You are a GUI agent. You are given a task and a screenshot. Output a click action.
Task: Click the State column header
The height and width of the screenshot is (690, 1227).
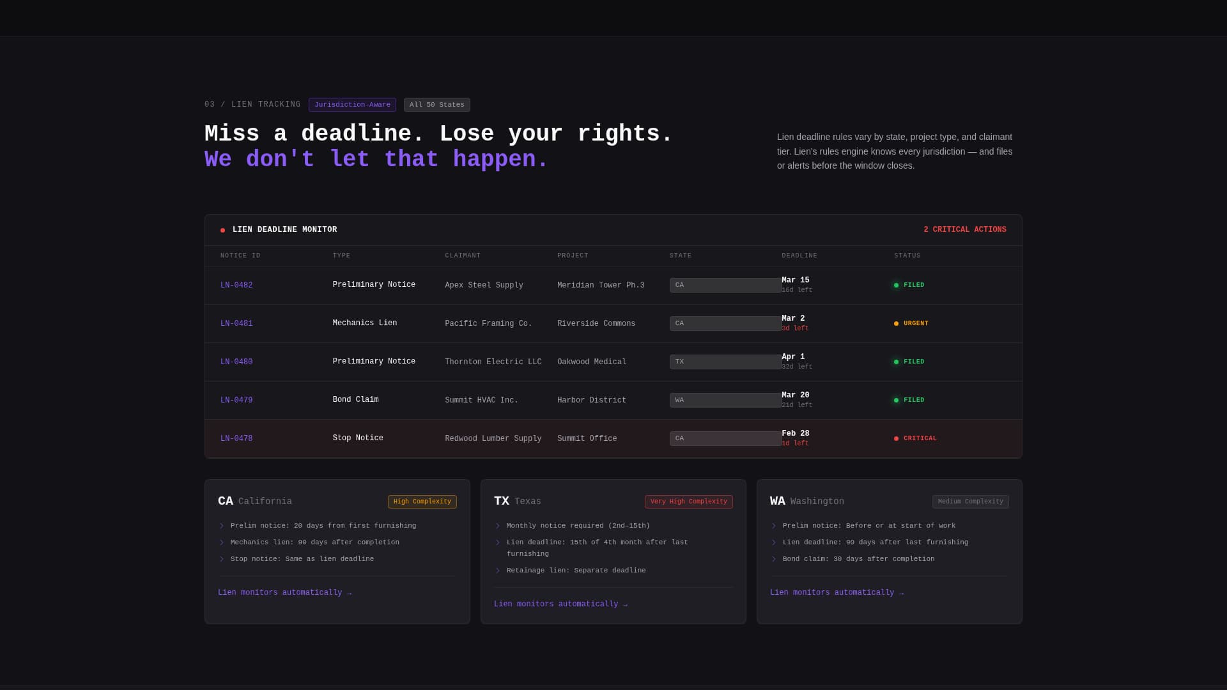[681, 256]
